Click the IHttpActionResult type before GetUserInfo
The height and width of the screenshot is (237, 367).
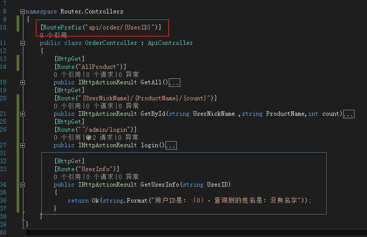108,185
